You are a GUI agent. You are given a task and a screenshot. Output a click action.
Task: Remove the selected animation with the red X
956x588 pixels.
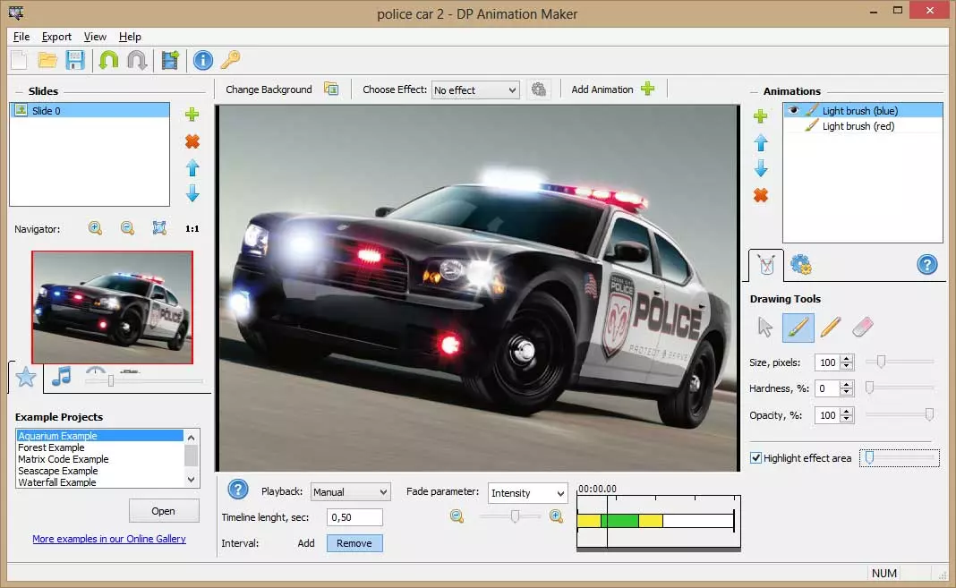[x=760, y=195]
